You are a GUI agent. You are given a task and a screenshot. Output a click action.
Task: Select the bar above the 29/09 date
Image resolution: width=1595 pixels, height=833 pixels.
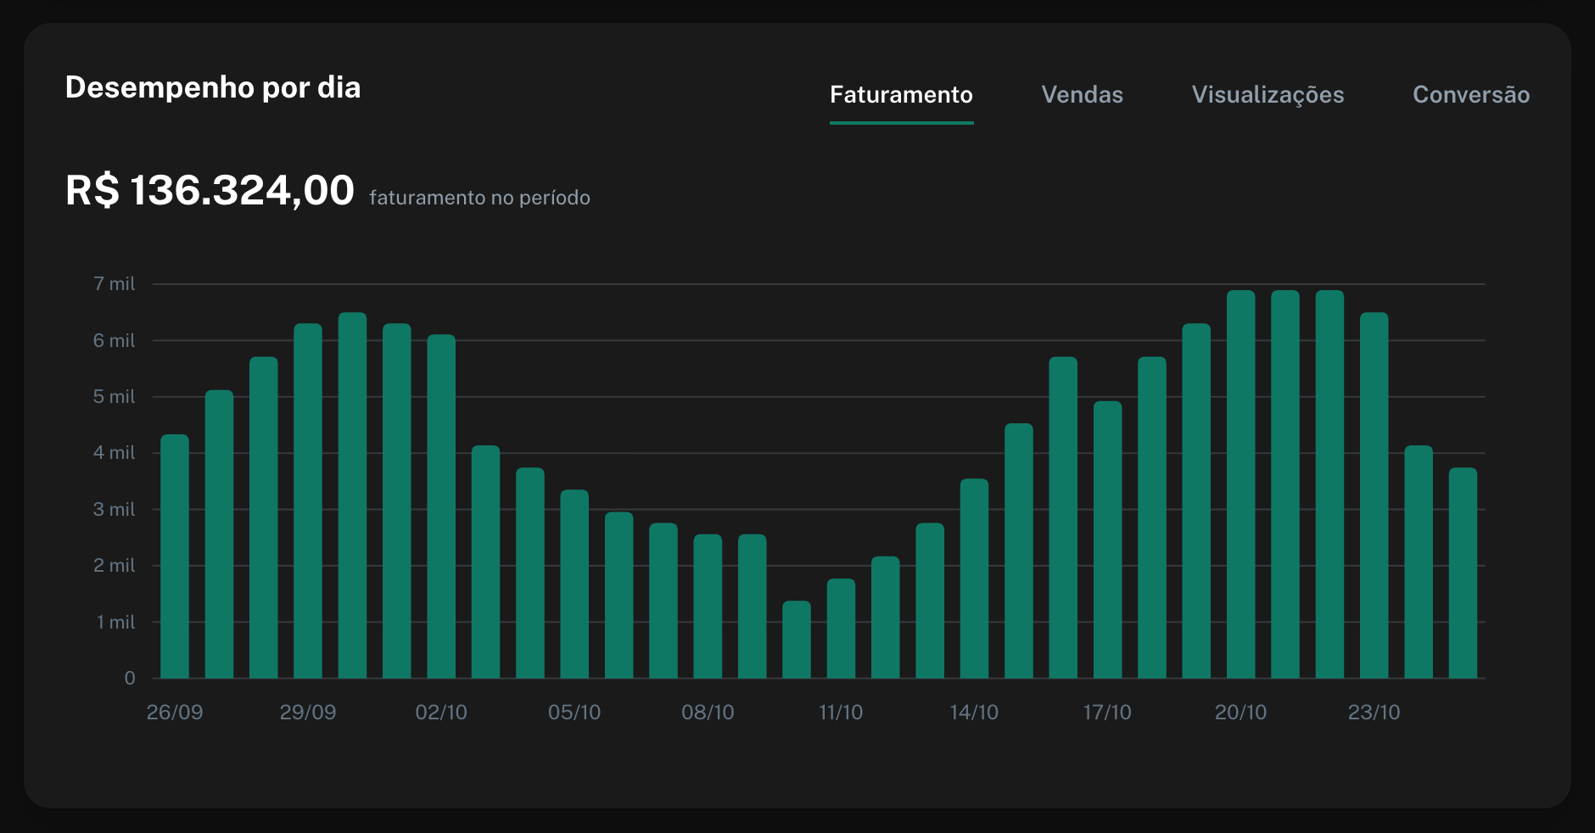tap(308, 500)
